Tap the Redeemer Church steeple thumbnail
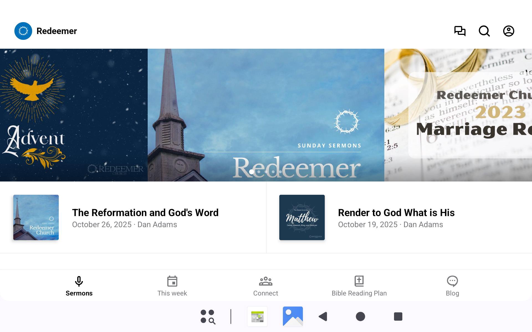The width and height of the screenshot is (532, 332). tap(36, 217)
